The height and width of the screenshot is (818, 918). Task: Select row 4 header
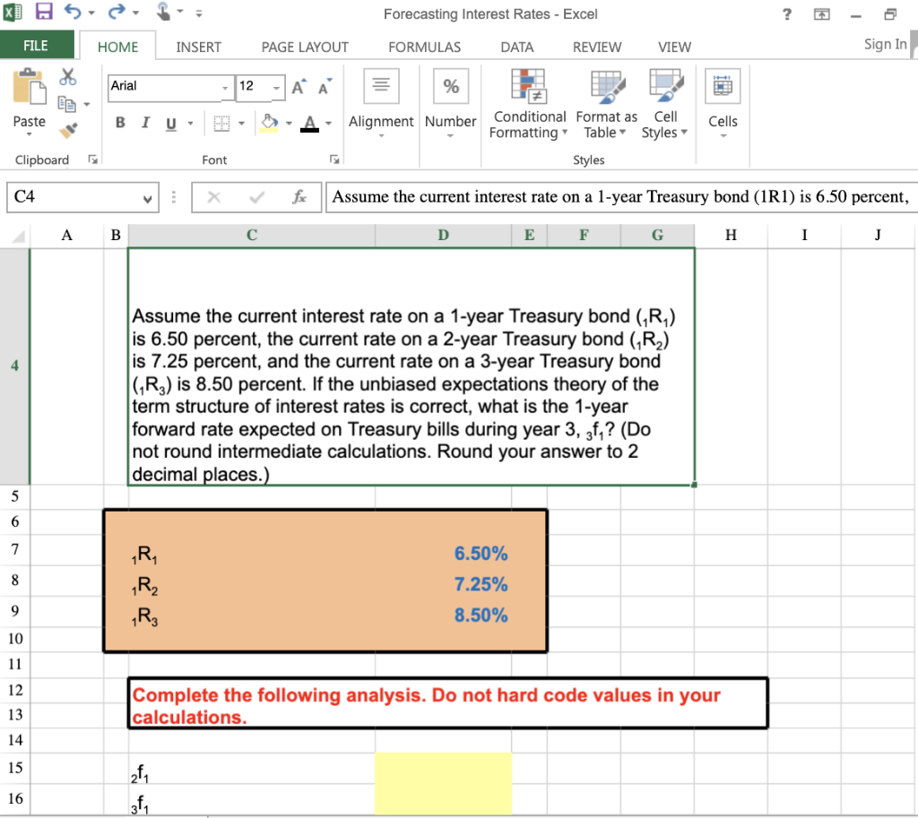coord(14,366)
